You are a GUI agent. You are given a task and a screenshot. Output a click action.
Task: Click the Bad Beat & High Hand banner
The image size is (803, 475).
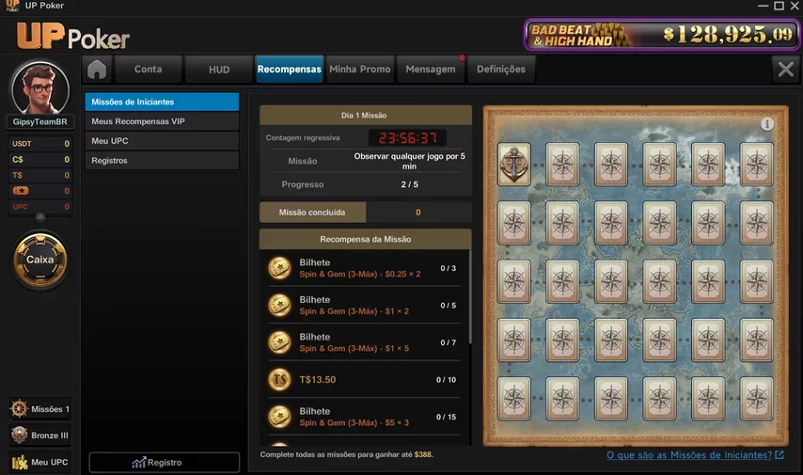(x=662, y=35)
